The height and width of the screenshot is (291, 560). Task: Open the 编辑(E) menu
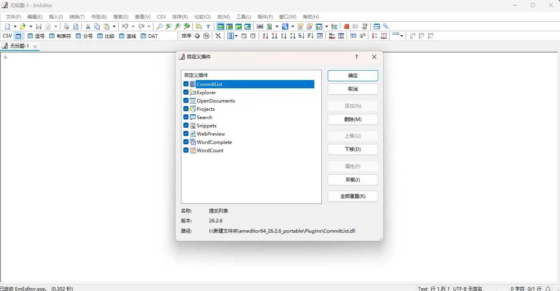[x=35, y=17]
